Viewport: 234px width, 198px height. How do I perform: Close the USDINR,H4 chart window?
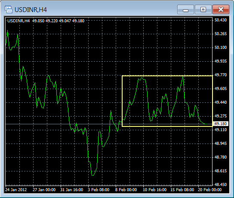221,9
